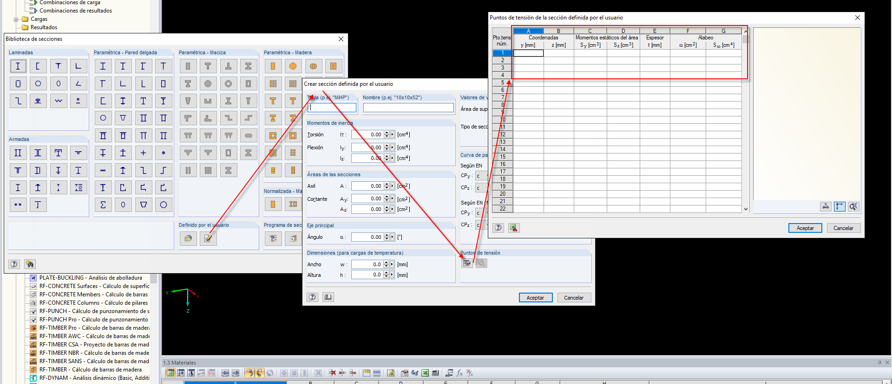Select PLATE-BUCKLING module in the tree
This screenshot has width=892, height=384.
pyautogui.click(x=91, y=278)
